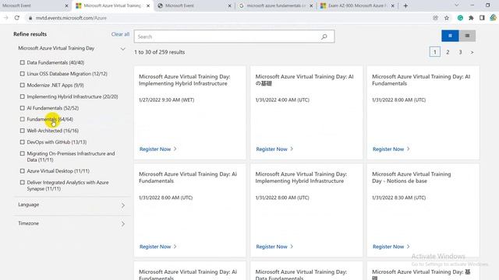Close the Exam AZ-900 tab

[392, 5]
